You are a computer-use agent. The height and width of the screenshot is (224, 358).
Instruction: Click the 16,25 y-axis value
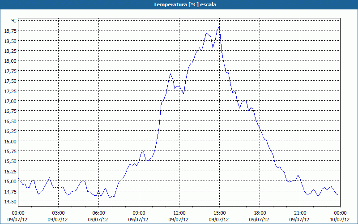click(10, 131)
